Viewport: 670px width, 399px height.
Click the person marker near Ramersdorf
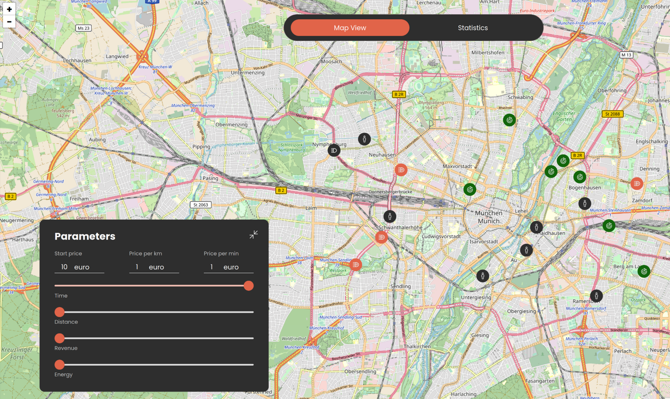click(596, 296)
